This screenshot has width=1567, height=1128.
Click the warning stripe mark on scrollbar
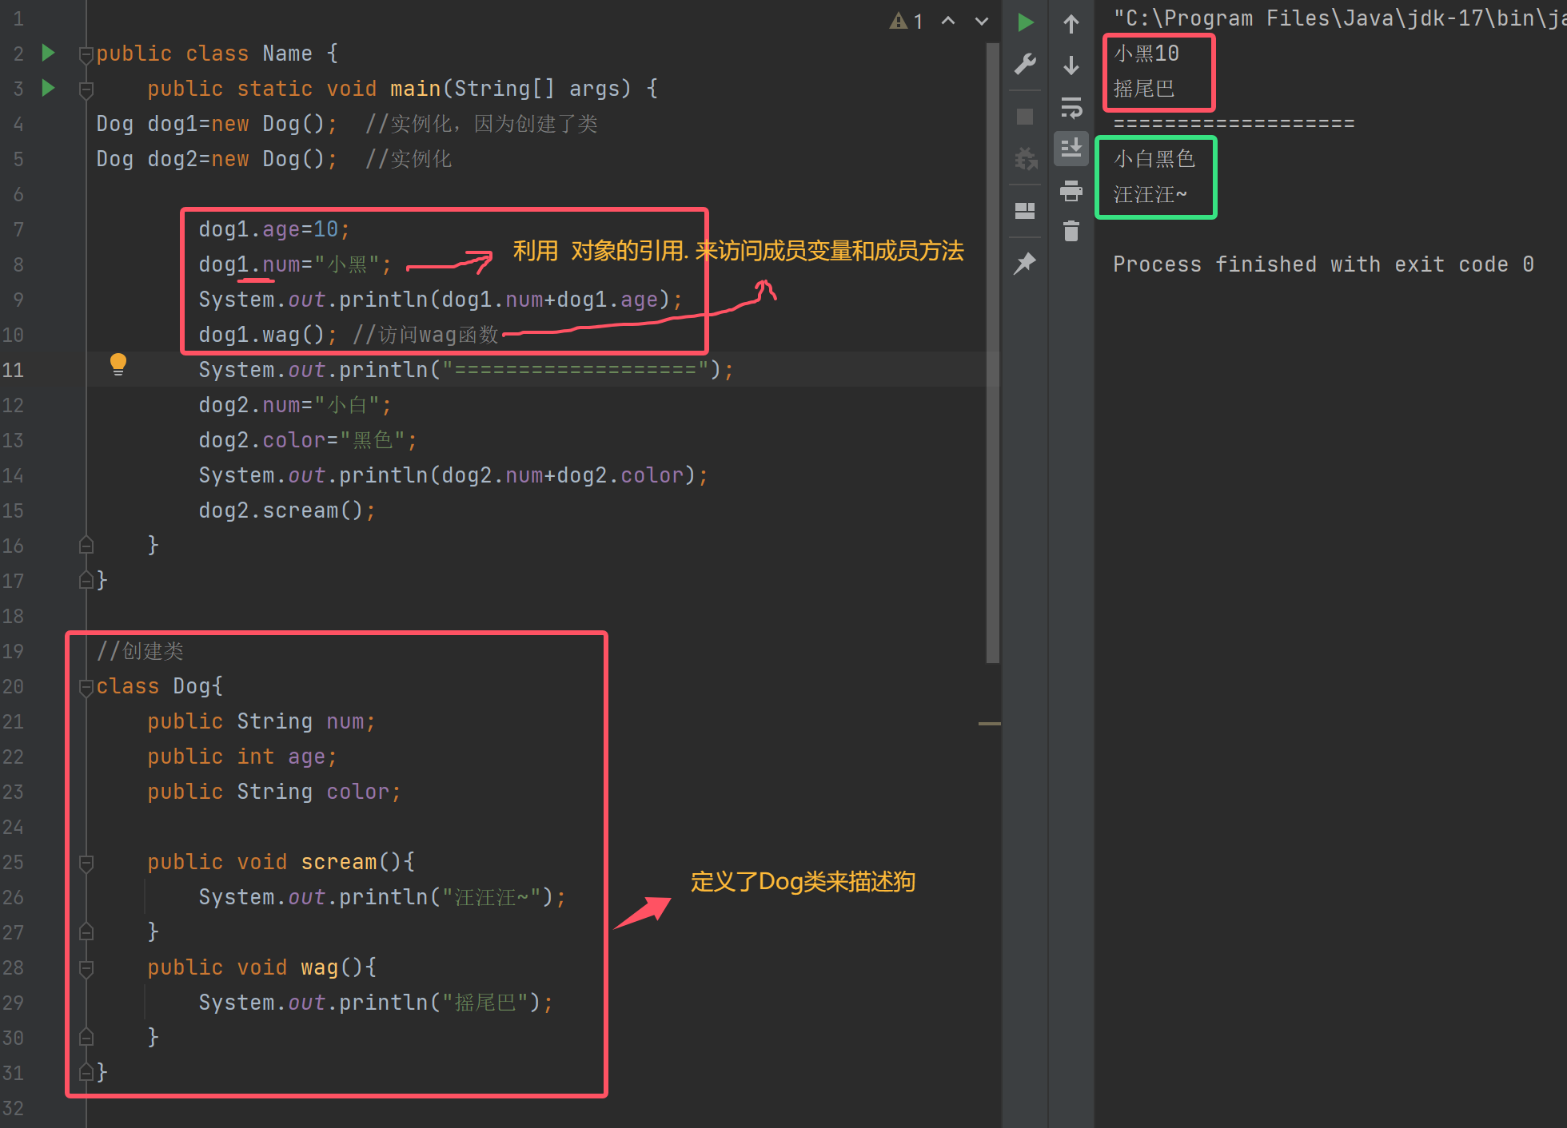(990, 724)
